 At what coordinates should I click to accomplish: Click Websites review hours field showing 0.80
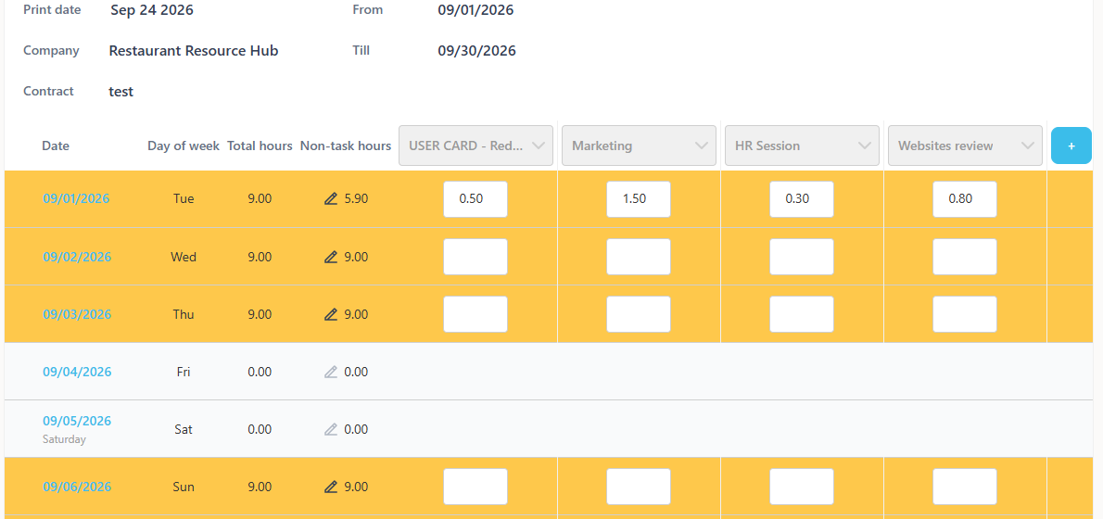click(x=965, y=199)
